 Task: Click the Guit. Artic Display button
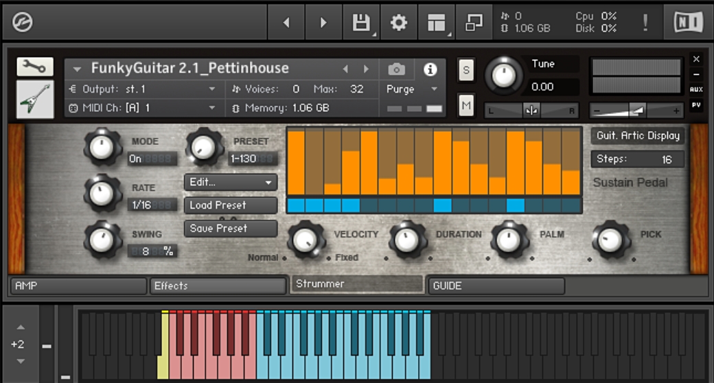[638, 136]
